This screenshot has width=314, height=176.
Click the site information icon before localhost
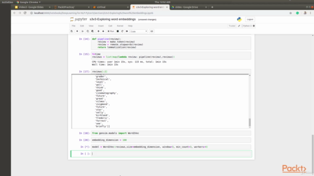coord(31,13)
